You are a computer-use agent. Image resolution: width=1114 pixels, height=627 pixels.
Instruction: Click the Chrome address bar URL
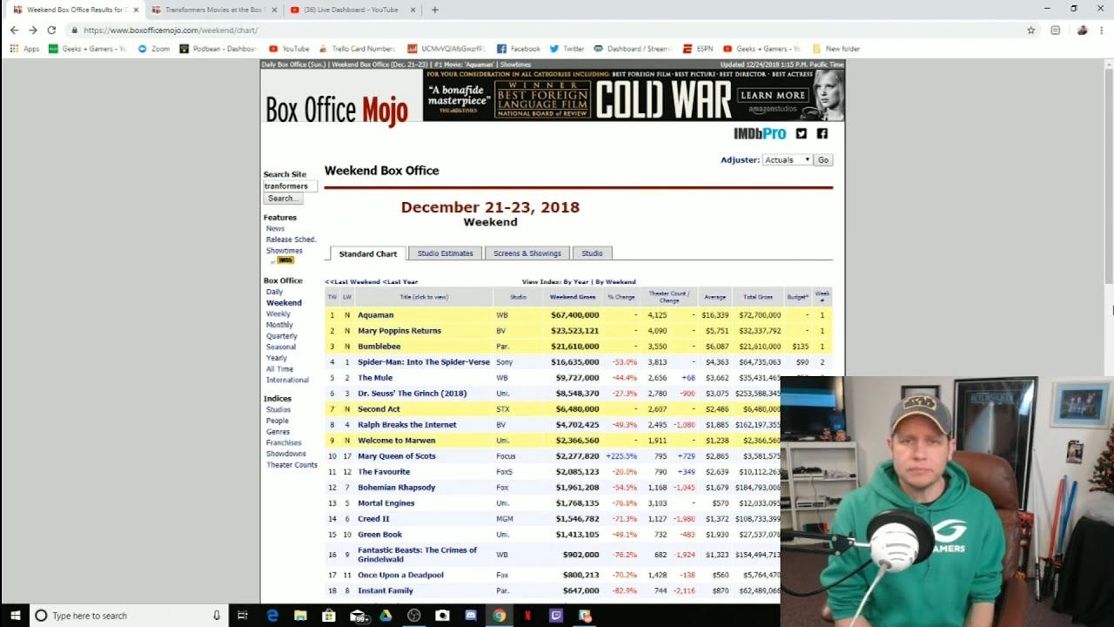point(171,30)
